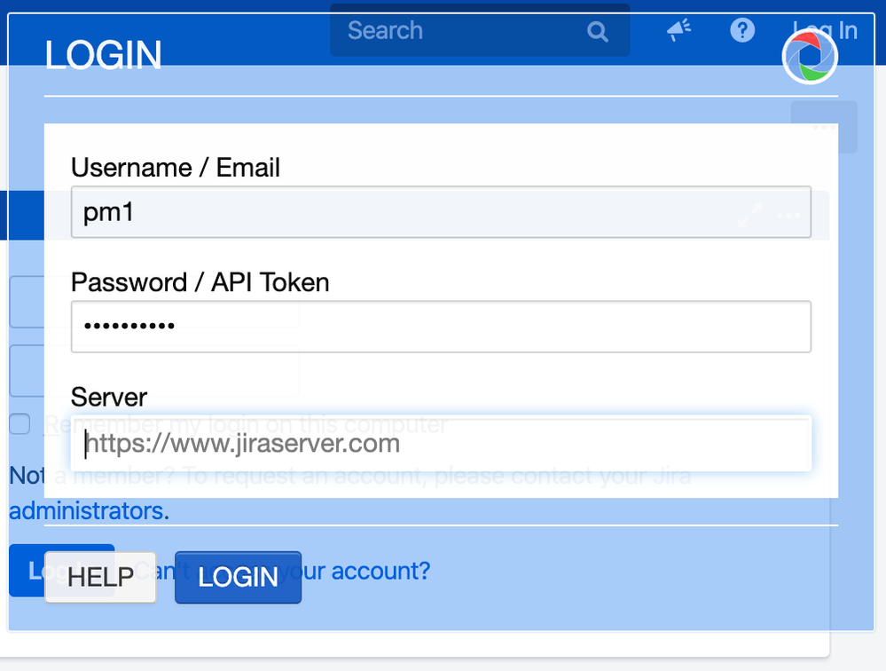
Task: Click the diagonal expand arrows in Username field
Action: tap(749, 214)
